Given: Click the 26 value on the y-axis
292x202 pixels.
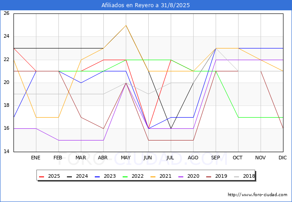Looking at the screenshot, I should coord(6,13).
